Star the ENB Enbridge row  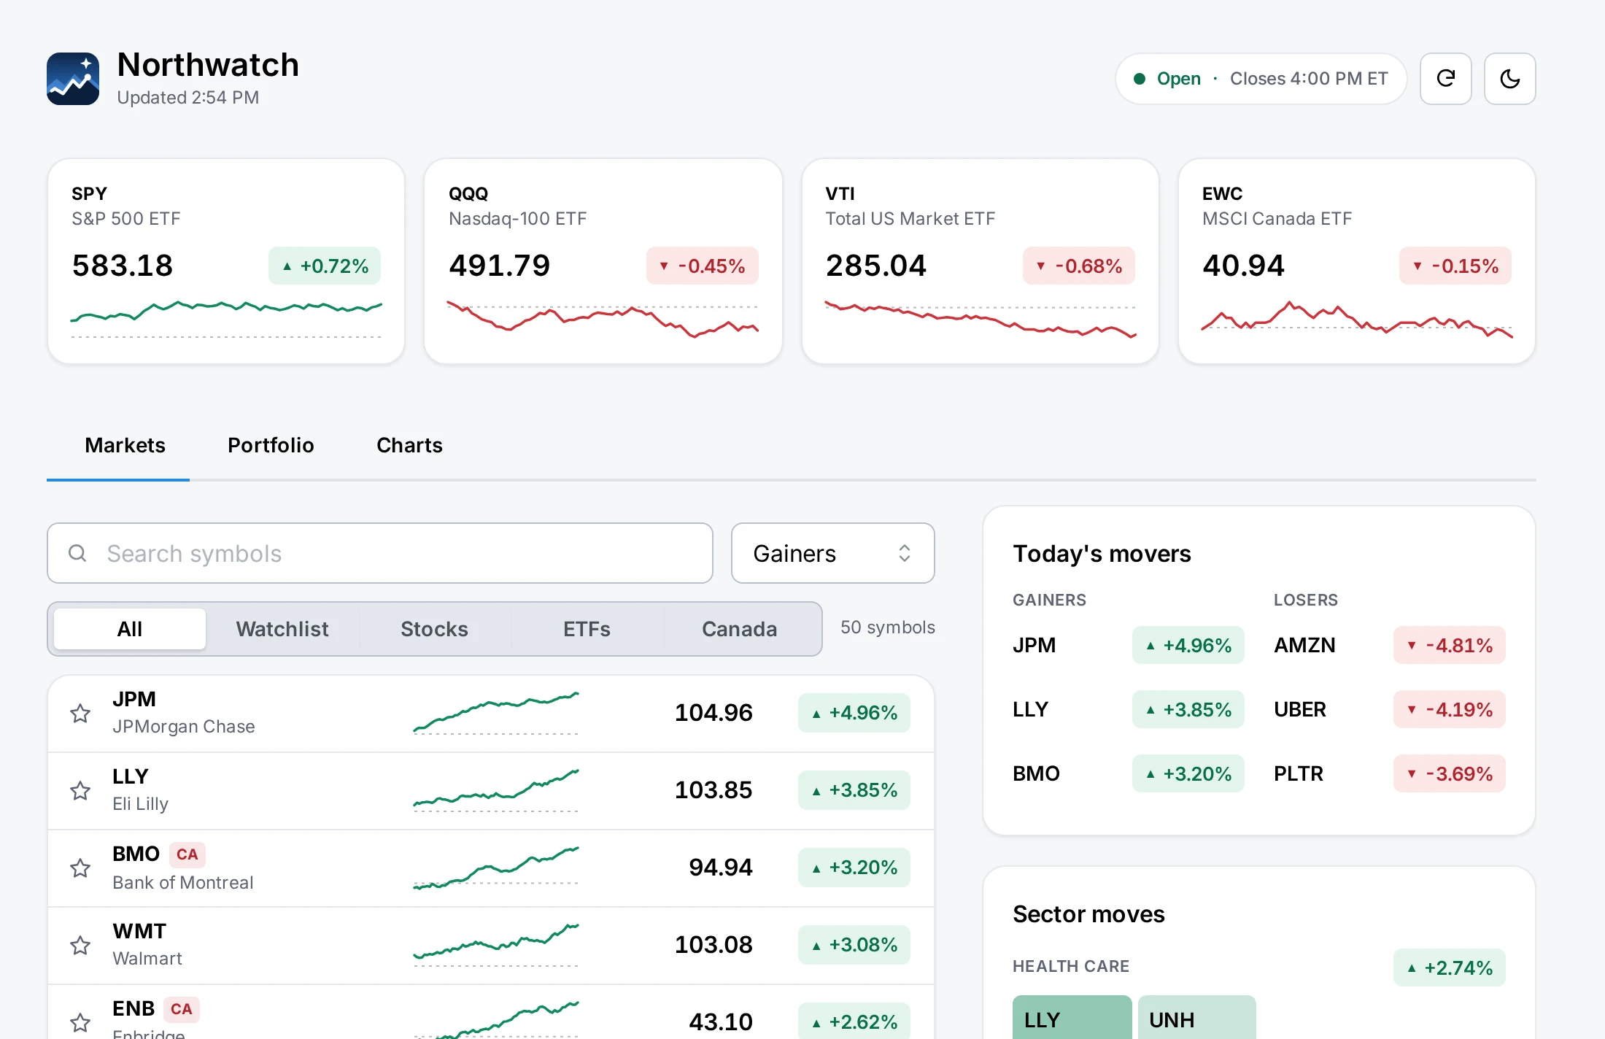[80, 1022]
